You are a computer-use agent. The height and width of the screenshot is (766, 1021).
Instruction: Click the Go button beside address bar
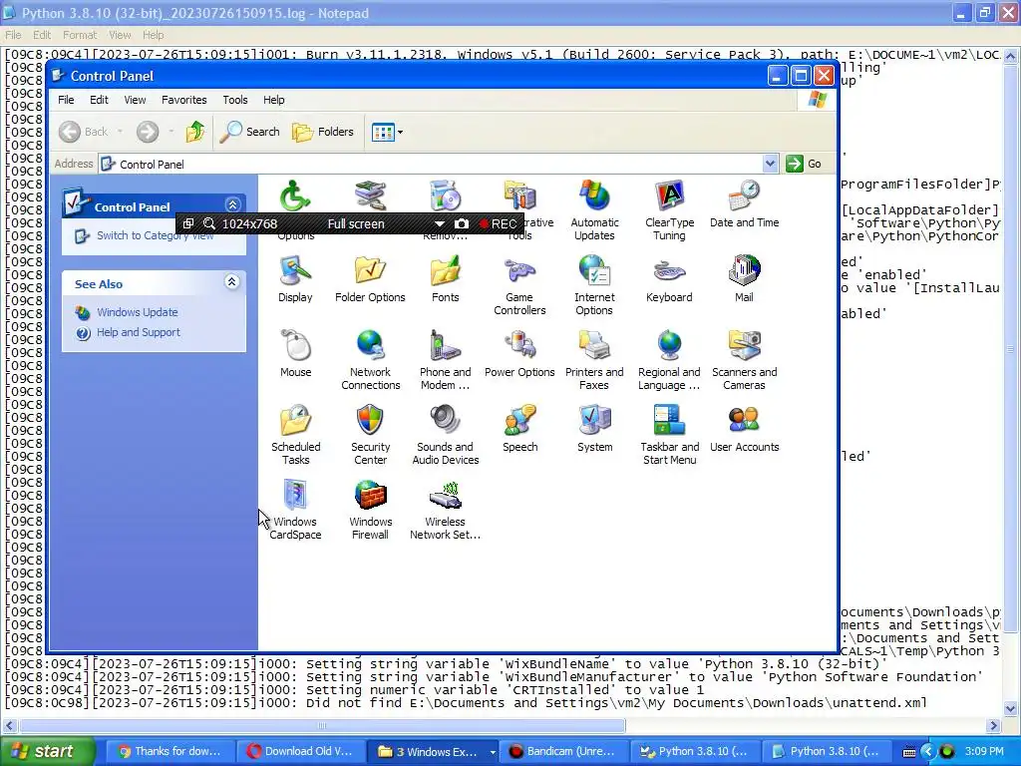tap(805, 164)
